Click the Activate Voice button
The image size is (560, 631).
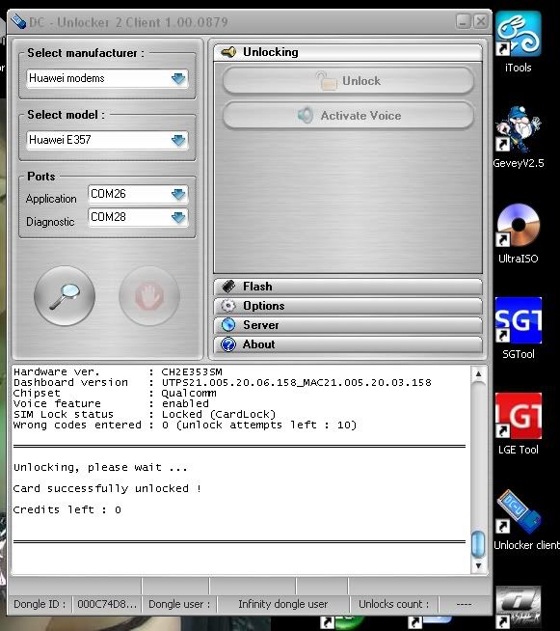tap(348, 116)
